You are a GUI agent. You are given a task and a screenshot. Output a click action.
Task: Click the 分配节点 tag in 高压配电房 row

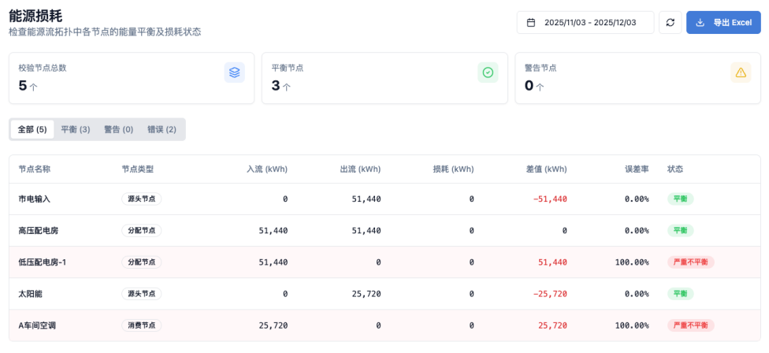pyautogui.click(x=142, y=230)
